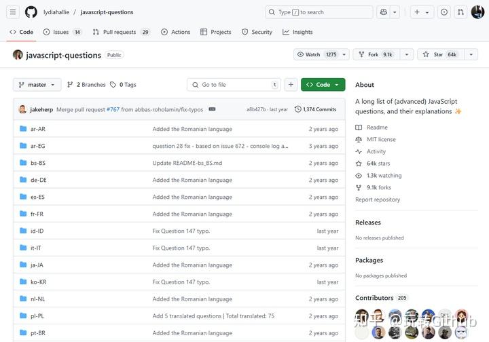Switch to the Issues tab
489x342 pixels.
pyautogui.click(x=62, y=32)
